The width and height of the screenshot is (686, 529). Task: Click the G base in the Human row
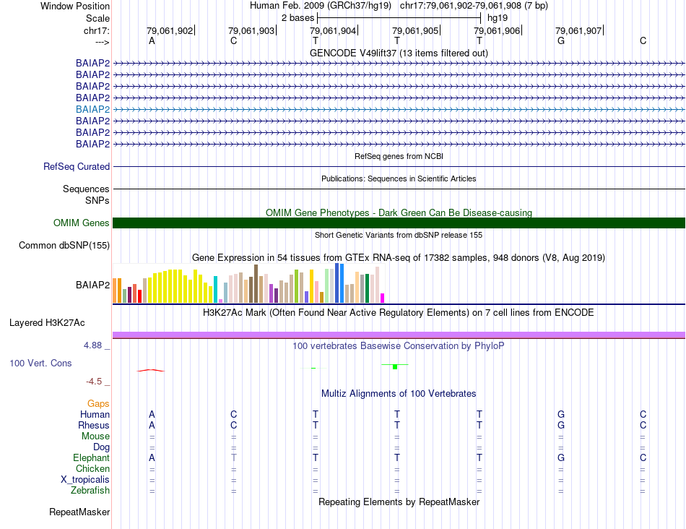coord(561,414)
